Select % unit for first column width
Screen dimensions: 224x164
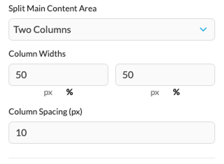coord(70,92)
